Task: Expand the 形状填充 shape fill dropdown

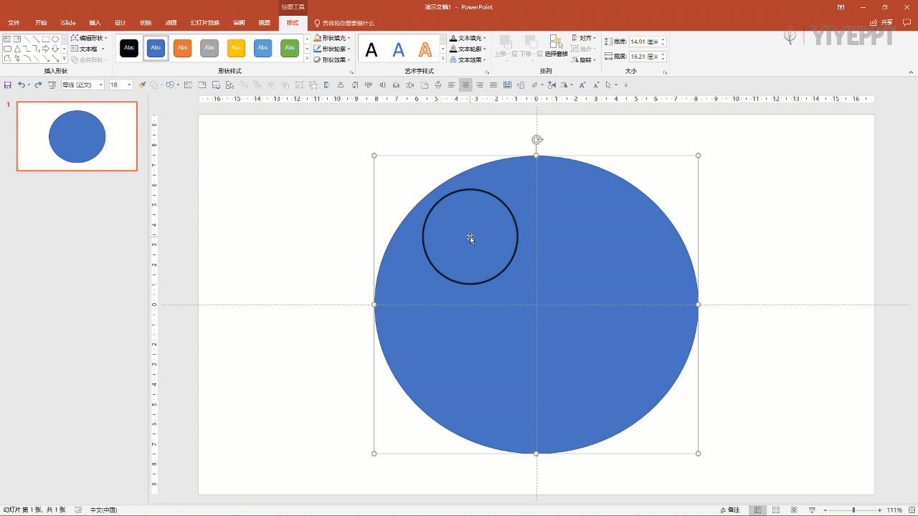Action: click(x=349, y=38)
